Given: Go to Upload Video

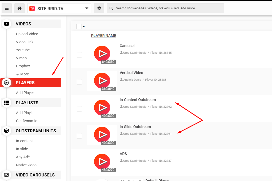Looking at the screenshot, I should pos(27,34).
